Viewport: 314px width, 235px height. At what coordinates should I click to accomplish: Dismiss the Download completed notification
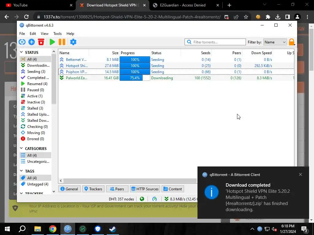coord(301,174)
